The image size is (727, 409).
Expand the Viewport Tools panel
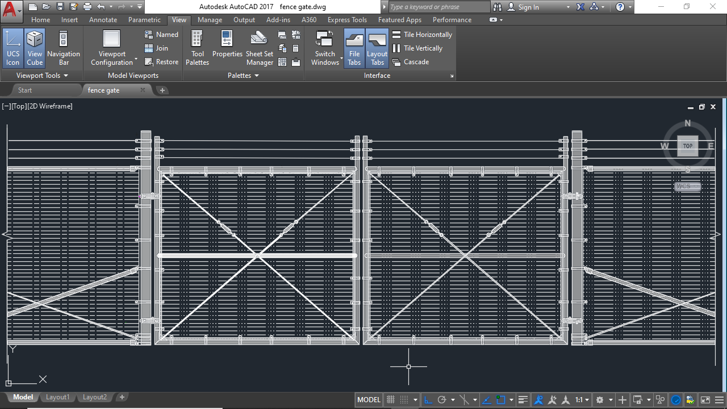click(x=42, y=76)
